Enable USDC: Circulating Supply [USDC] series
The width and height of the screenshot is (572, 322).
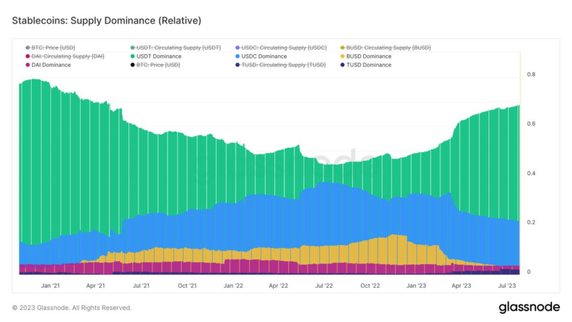click(x=281, y=48)
